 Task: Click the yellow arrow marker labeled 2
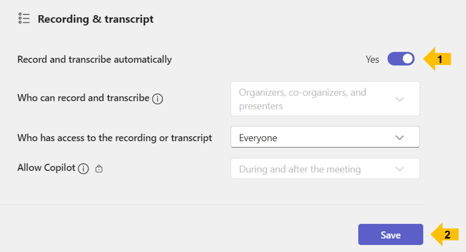(x=445, y=235)
